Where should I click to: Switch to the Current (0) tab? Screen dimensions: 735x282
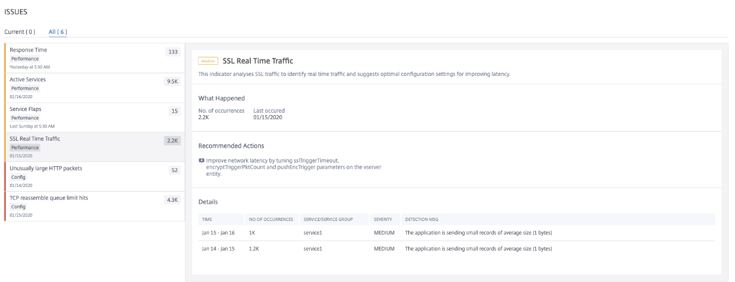[x=20, y=32]
